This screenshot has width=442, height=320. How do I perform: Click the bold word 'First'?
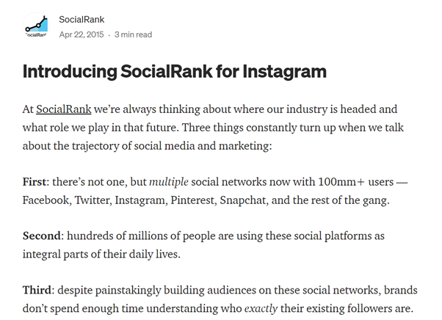click(34, 182)
